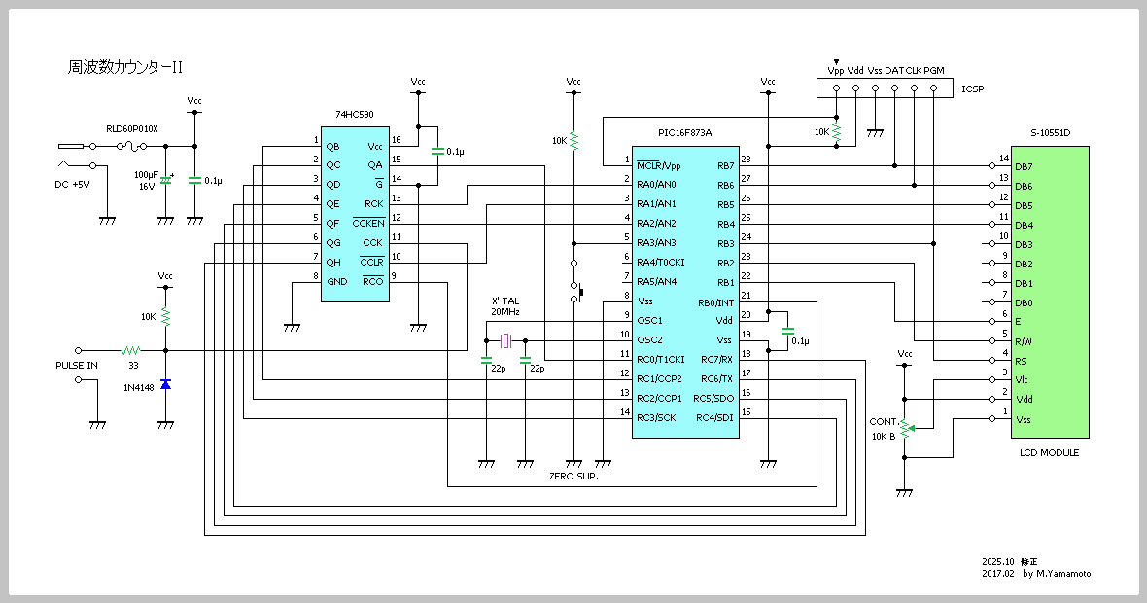Screen dimensions: 1147x603
Task: Select the PIC16F873A microcontroller block
Action: (685, 292)
